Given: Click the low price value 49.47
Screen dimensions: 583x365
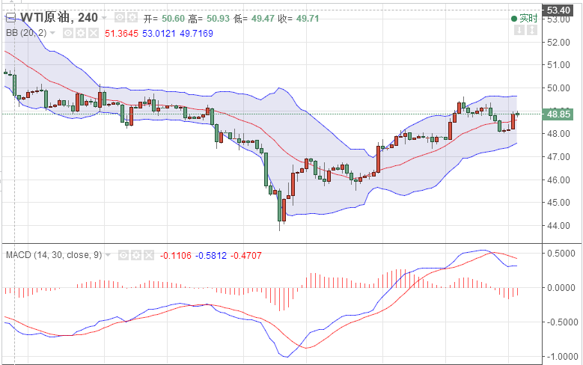Looking at the screenshot, I should 263,19.
